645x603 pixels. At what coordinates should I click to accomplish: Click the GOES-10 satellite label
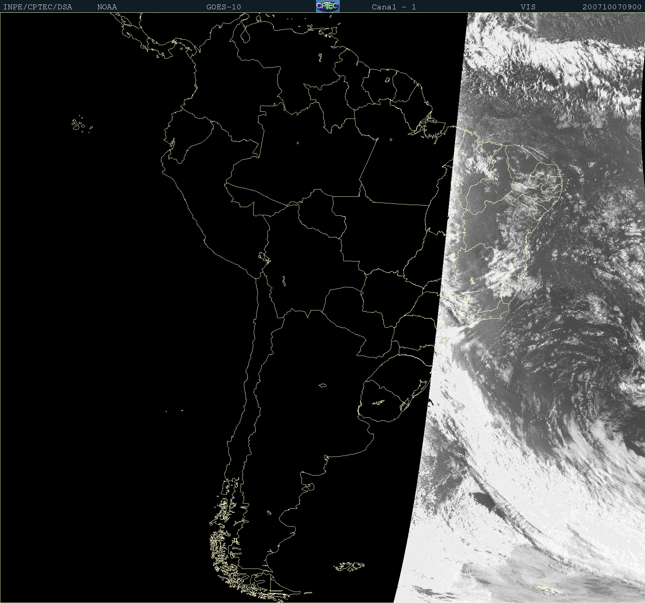click(224, 7)
